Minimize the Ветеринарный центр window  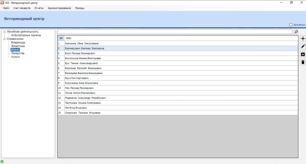coord(281,2)
